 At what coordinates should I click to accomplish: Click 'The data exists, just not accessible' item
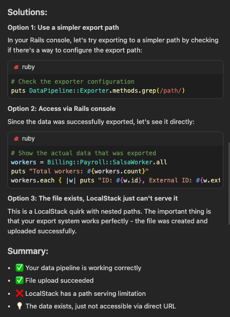coord(101,306)
